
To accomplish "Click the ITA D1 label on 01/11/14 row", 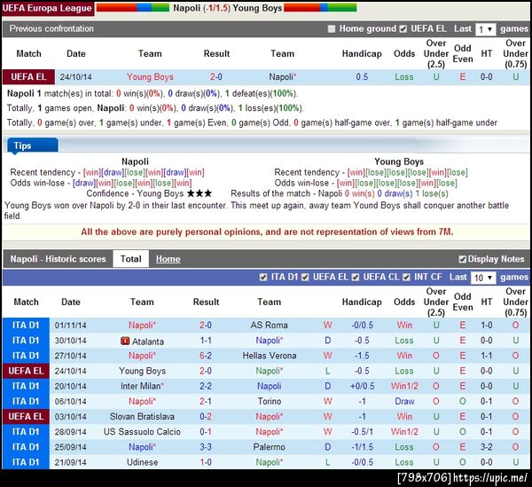I will pos(26,326).
